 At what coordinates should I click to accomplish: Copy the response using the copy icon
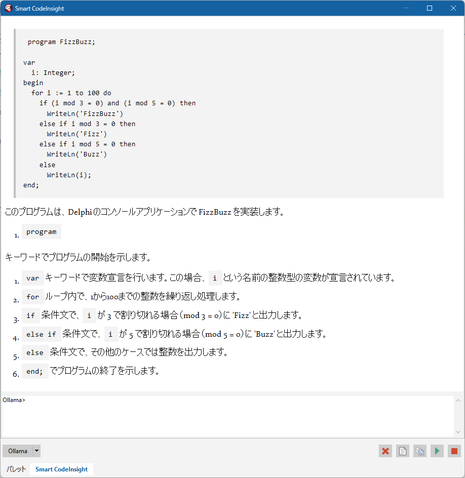420,451
